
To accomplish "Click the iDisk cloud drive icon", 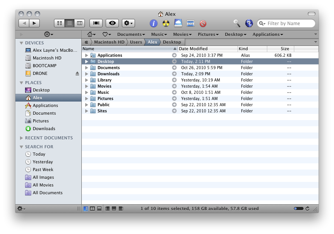I will [x=178, y=23].
